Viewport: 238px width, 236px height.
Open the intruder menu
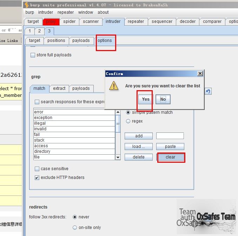coord(46,12)
